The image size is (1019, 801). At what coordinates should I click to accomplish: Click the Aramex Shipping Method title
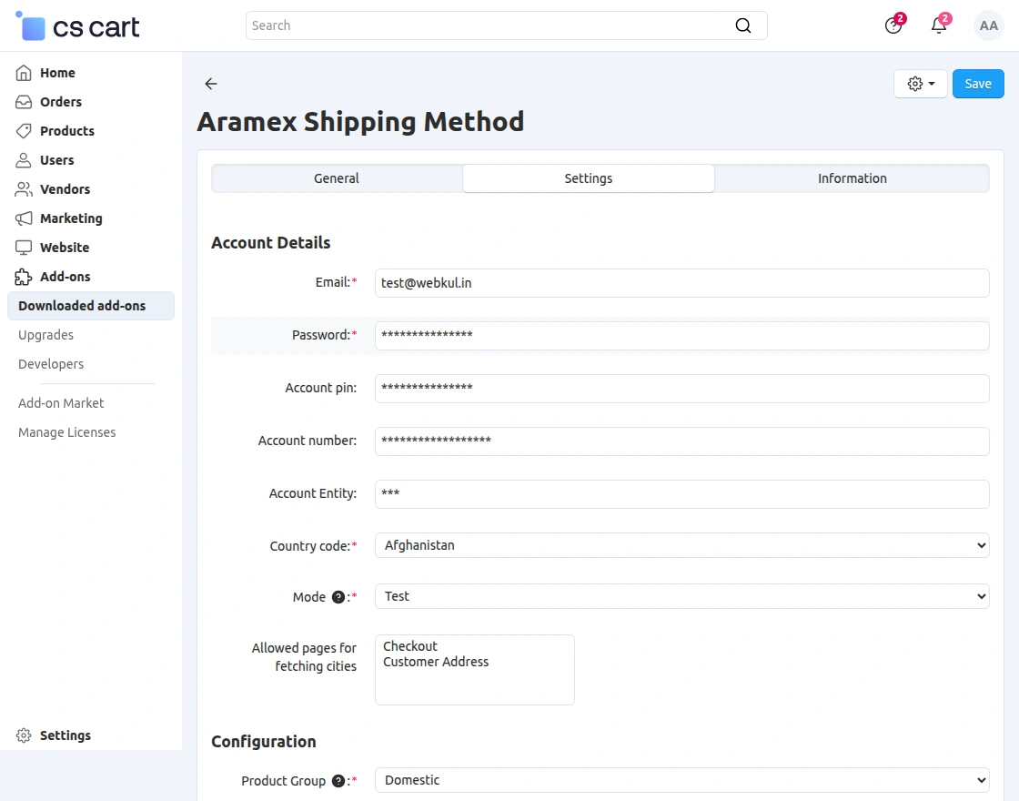pos(360,122)
